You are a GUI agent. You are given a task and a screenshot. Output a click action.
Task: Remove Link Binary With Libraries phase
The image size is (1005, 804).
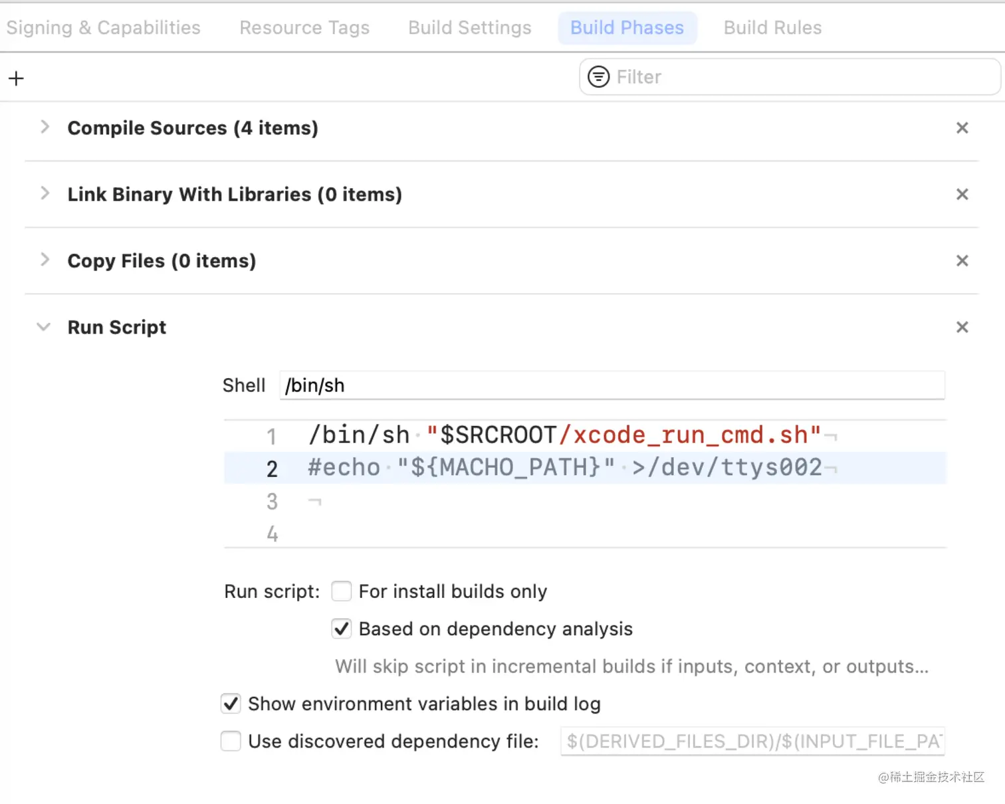click(962, 195)
